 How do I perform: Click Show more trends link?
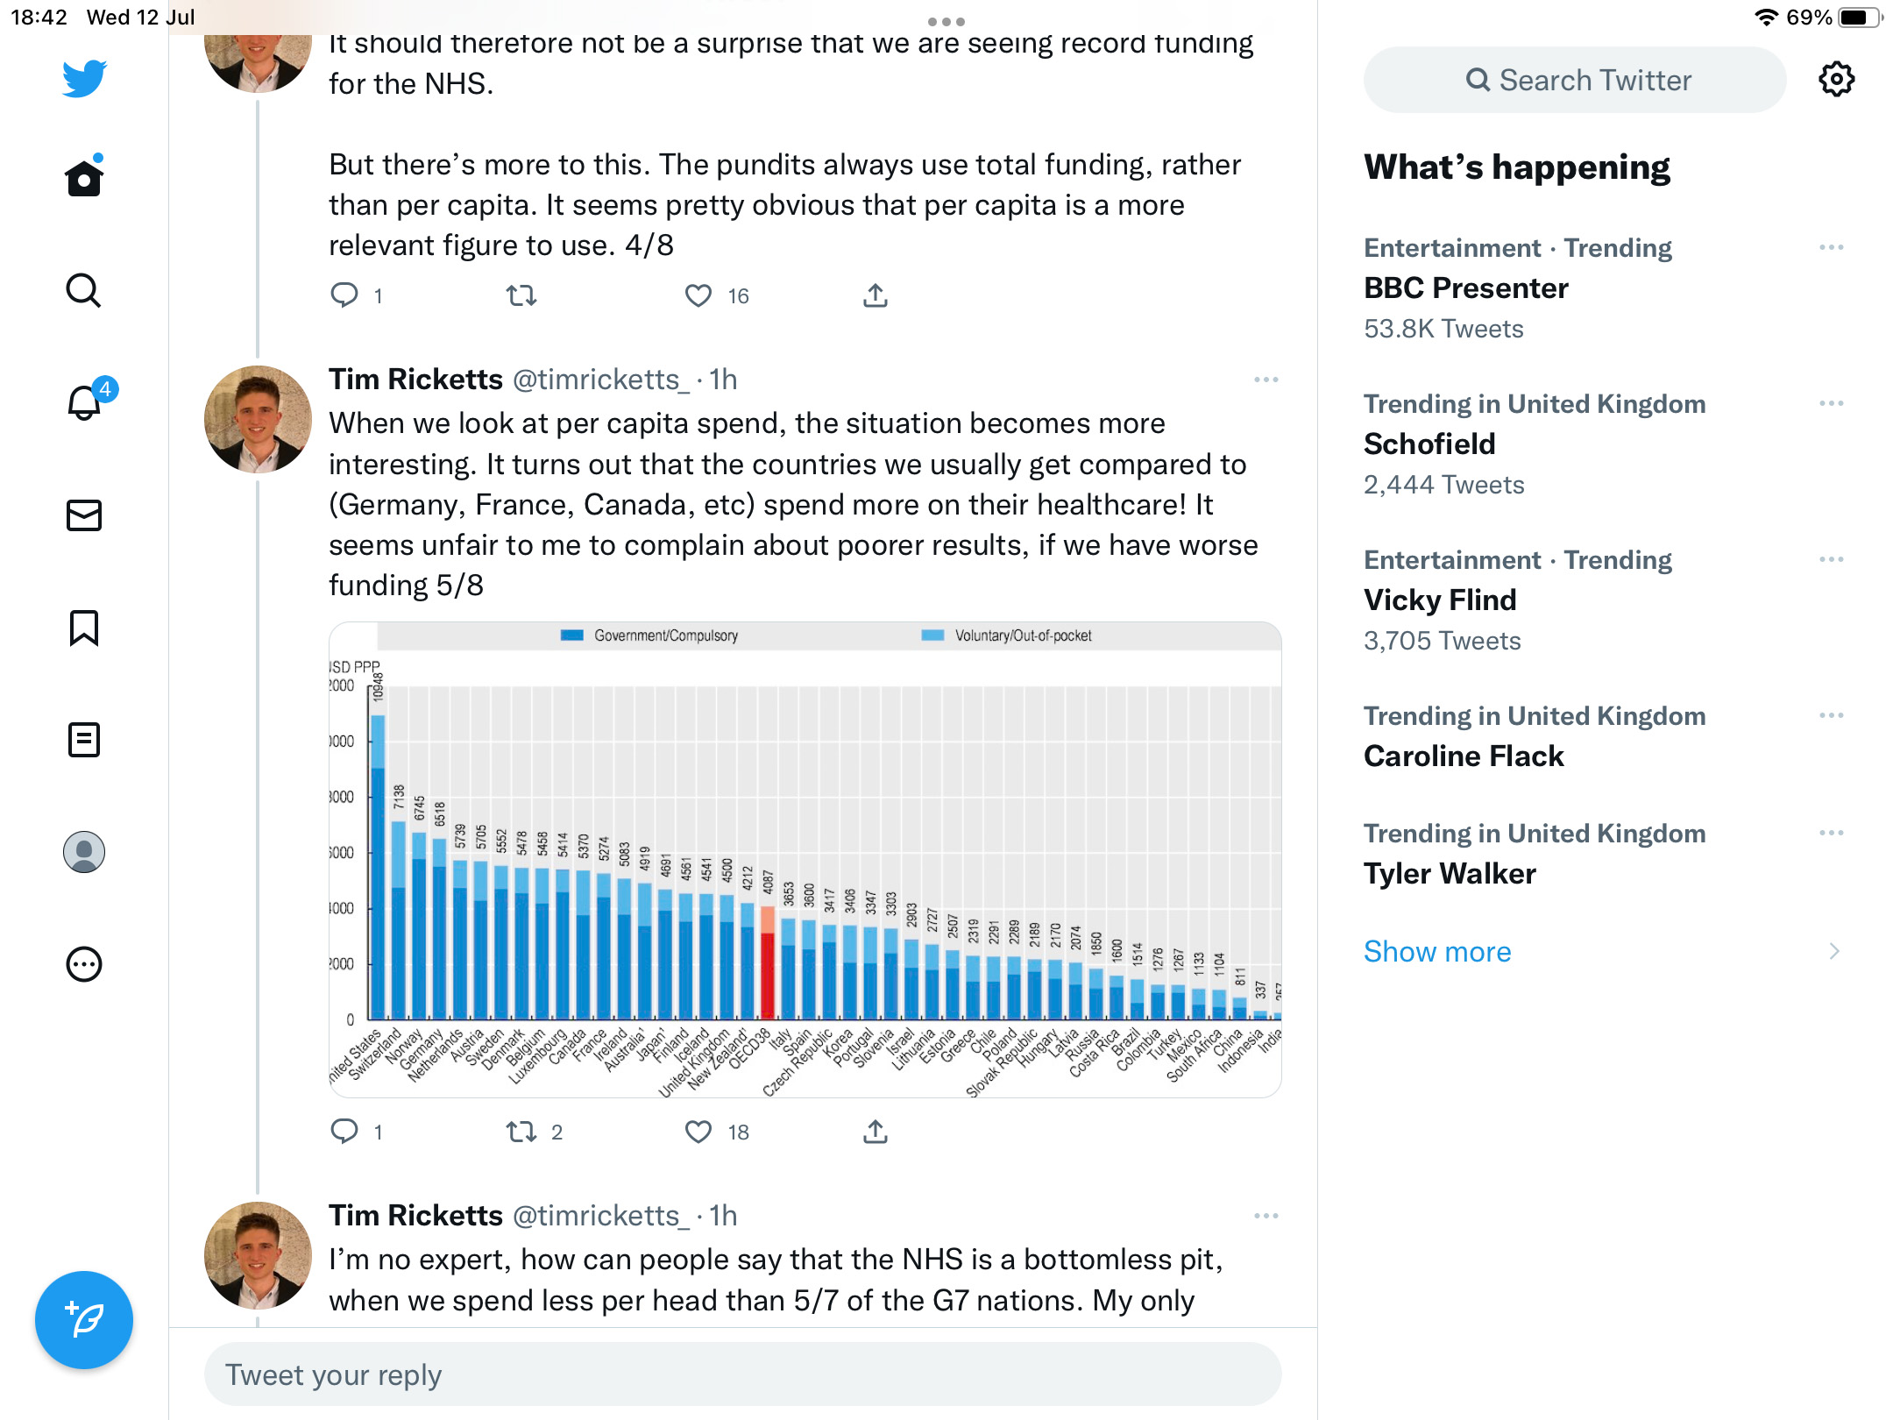click(1437, 951)
